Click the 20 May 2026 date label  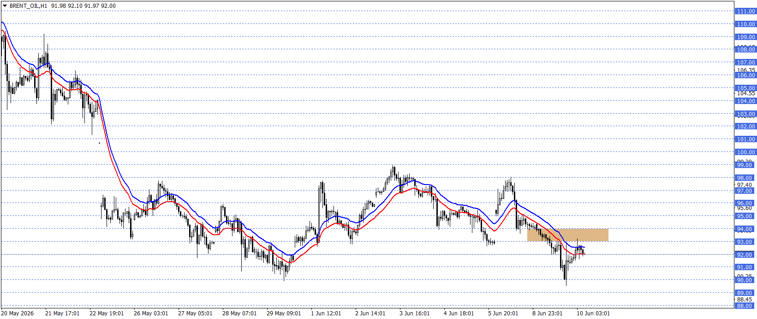[18, 313]
